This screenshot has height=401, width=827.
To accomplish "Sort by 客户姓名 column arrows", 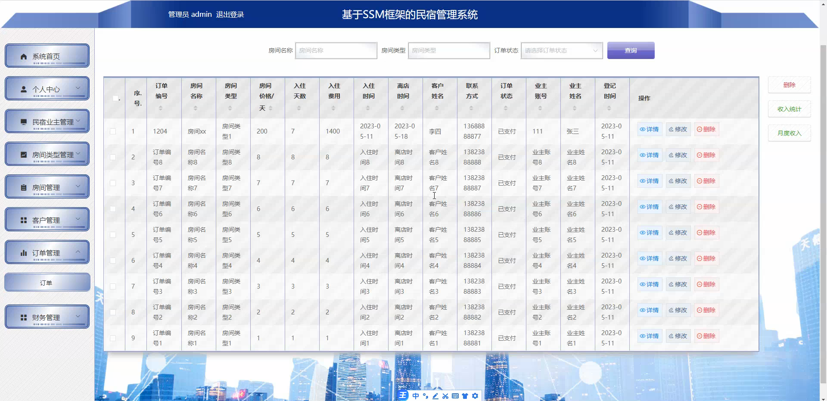I will point(436,108).
